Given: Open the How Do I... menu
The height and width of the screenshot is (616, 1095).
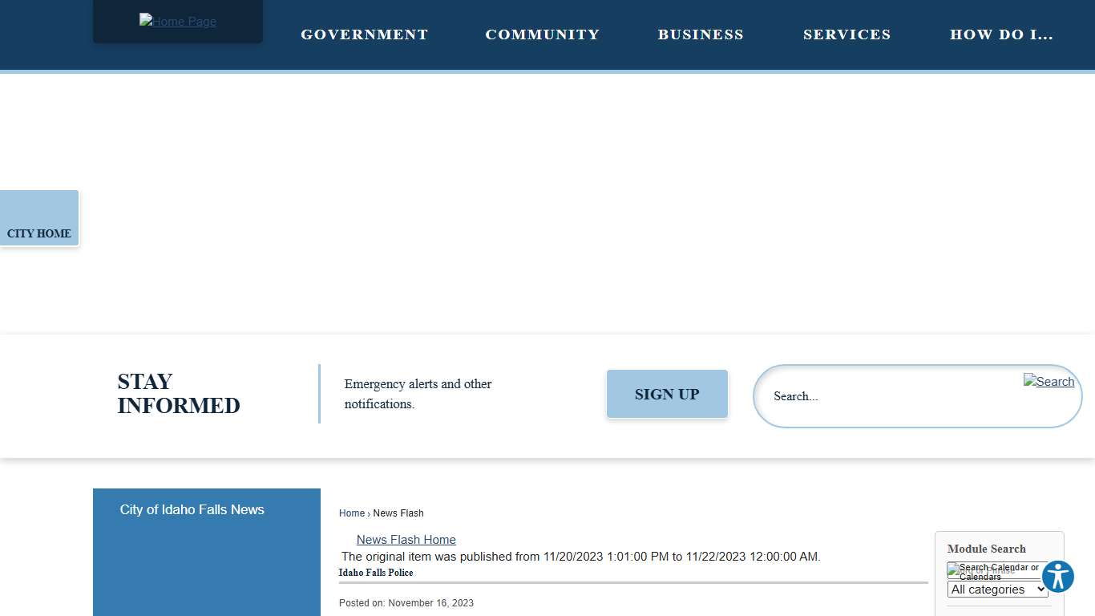Looking at the screenshot, I should 1001,34.
